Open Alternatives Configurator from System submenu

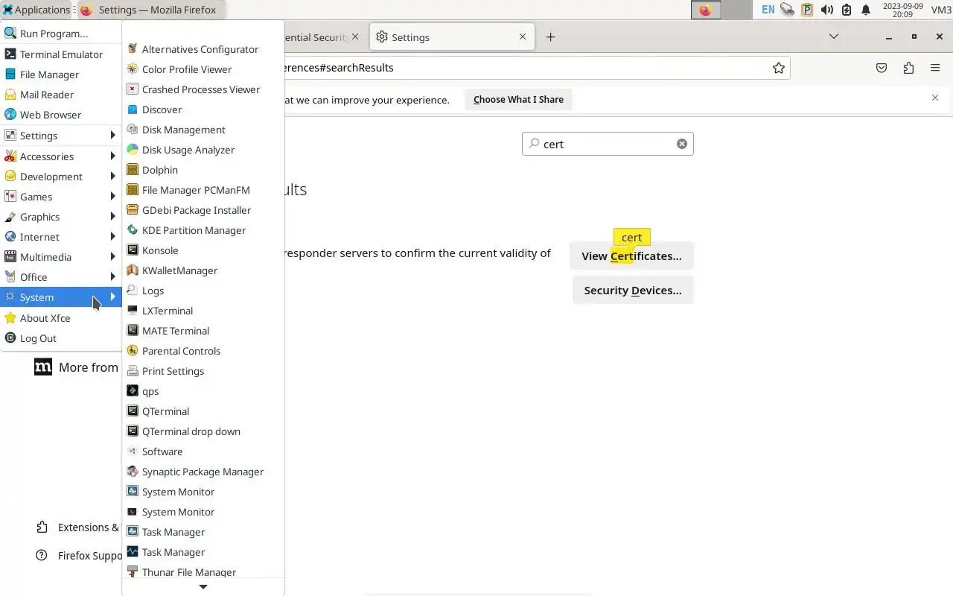point(203,49)
